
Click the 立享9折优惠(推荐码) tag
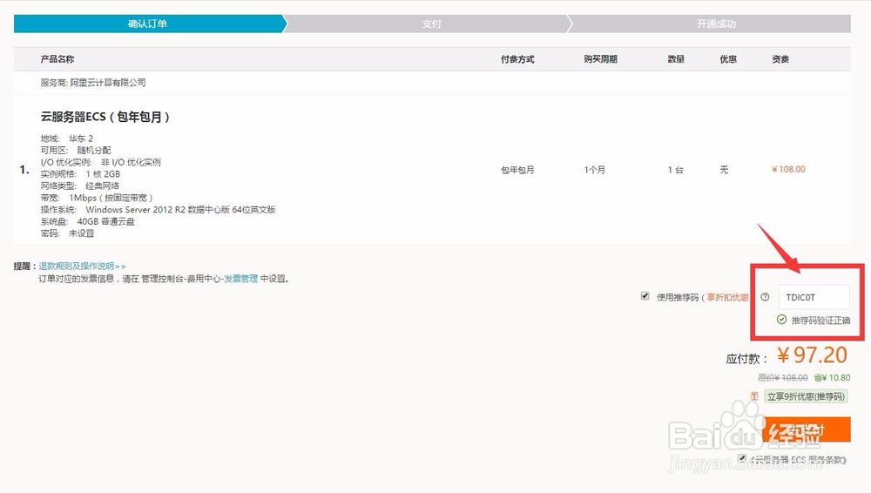coord(806,396)
